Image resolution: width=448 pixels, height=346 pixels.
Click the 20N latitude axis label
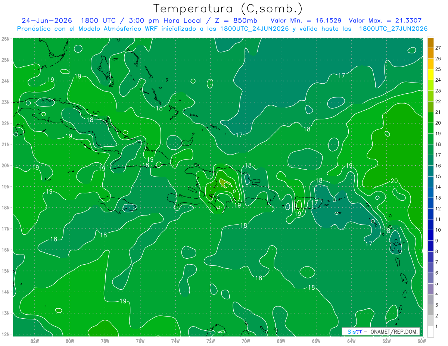(x=6, y=165)
